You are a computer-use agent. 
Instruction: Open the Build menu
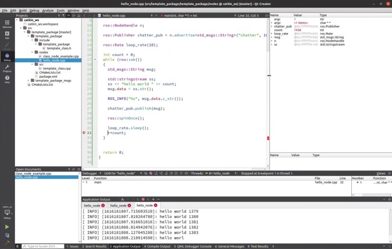(23, 11)
